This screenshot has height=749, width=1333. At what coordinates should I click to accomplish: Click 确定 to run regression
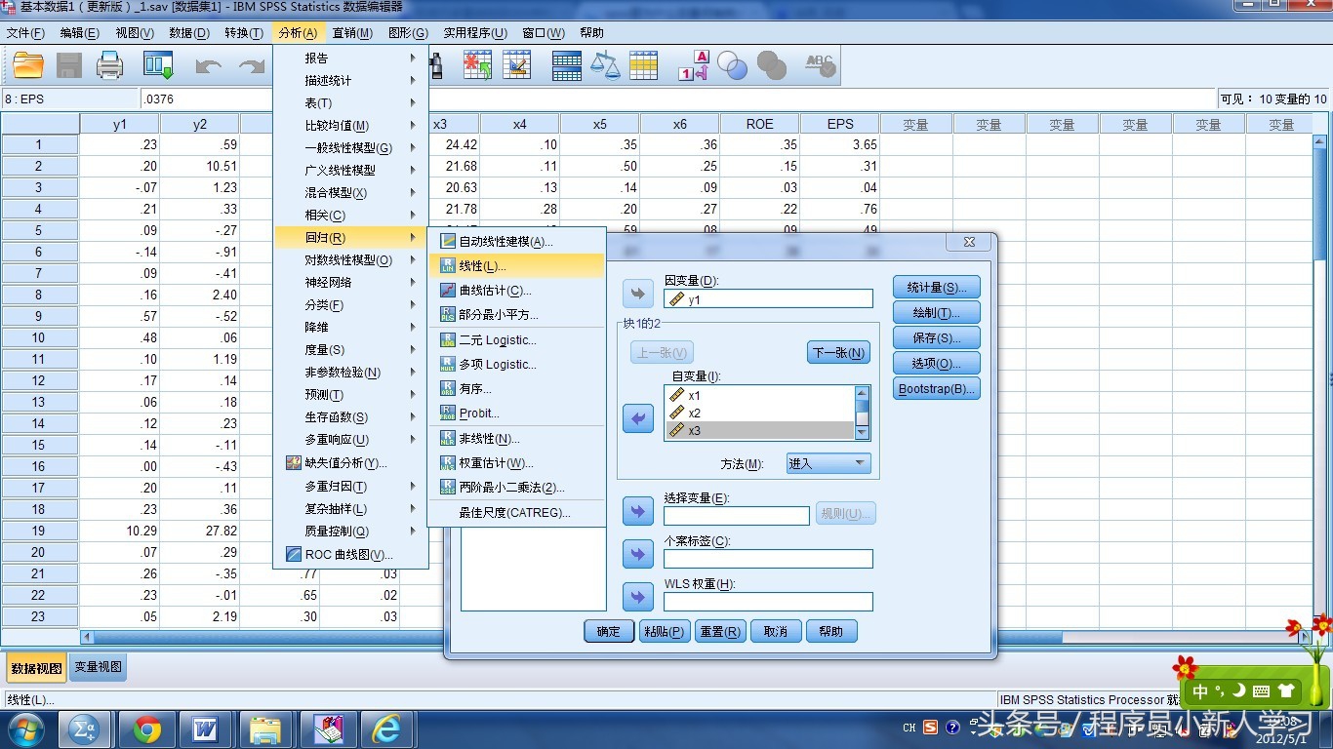[609, 631]
